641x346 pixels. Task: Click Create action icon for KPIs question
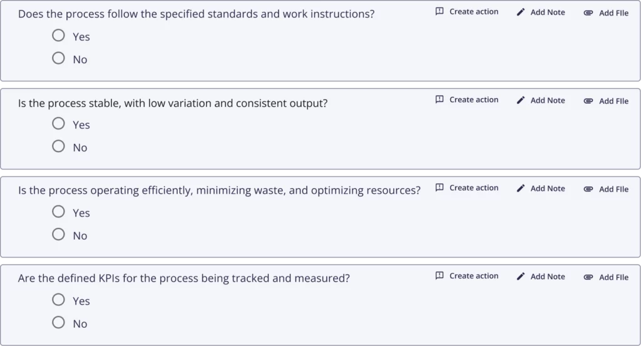coord(439,276)
